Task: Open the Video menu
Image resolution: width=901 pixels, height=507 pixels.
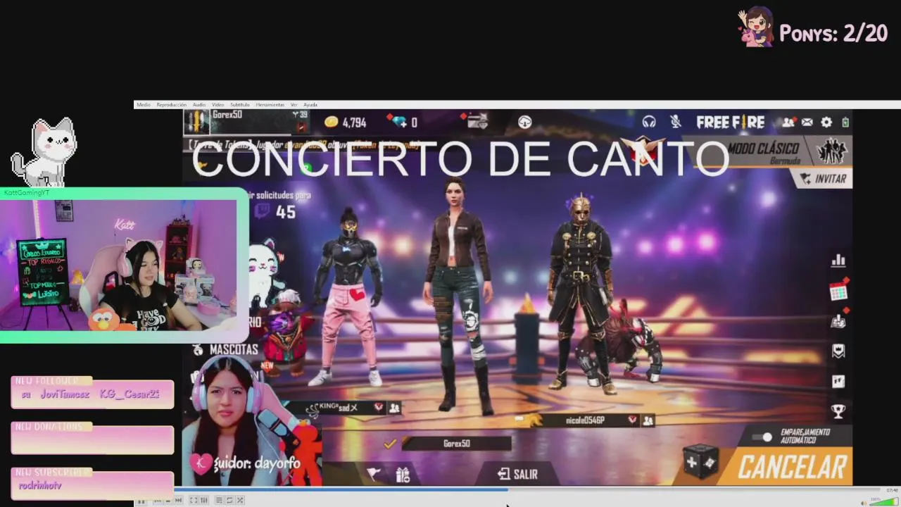Action: 218,105
